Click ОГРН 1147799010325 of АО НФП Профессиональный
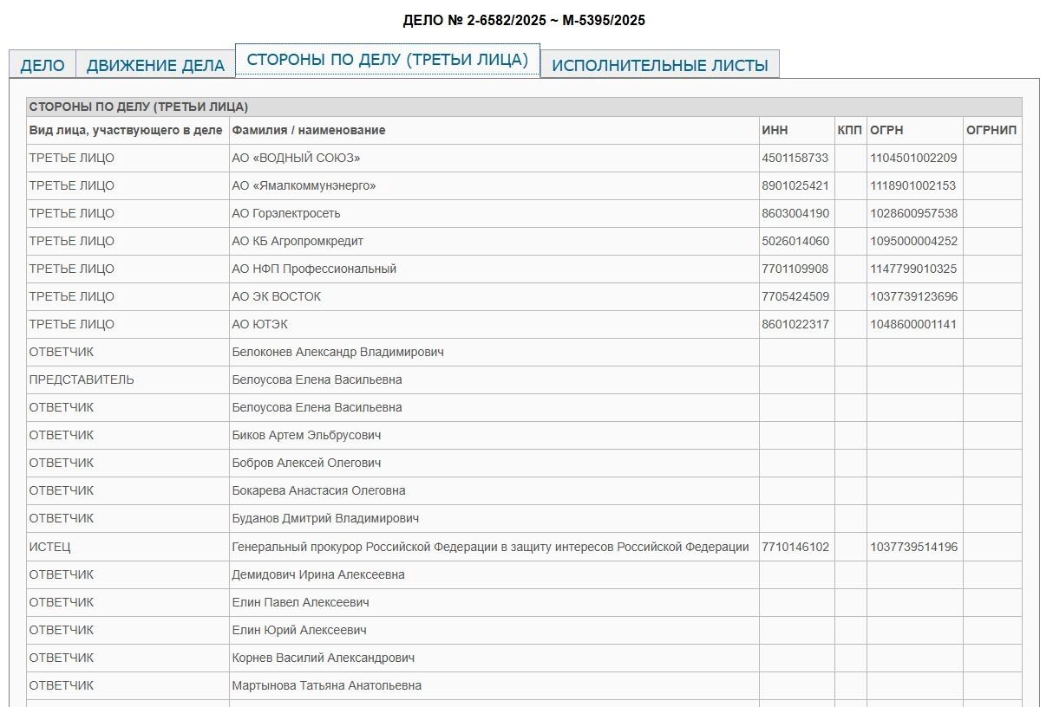Viewport: 1053px width, 707px height. [913, 269]
